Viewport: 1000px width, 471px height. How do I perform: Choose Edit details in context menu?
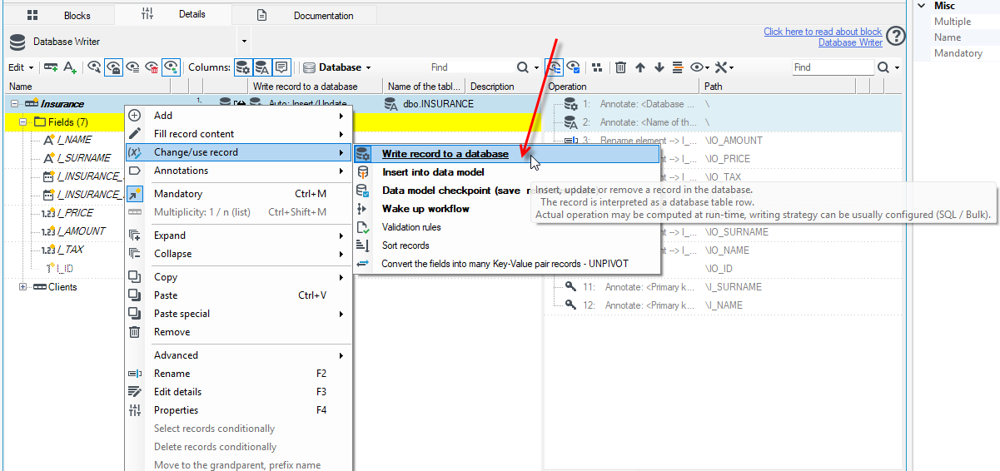[x=239, y=392]
